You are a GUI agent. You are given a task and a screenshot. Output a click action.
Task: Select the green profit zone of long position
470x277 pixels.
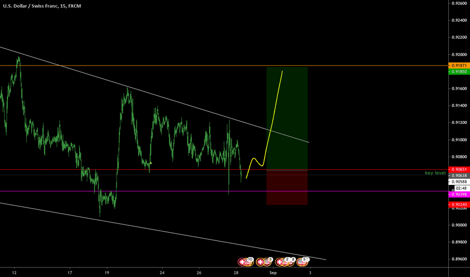pos(287,118)
